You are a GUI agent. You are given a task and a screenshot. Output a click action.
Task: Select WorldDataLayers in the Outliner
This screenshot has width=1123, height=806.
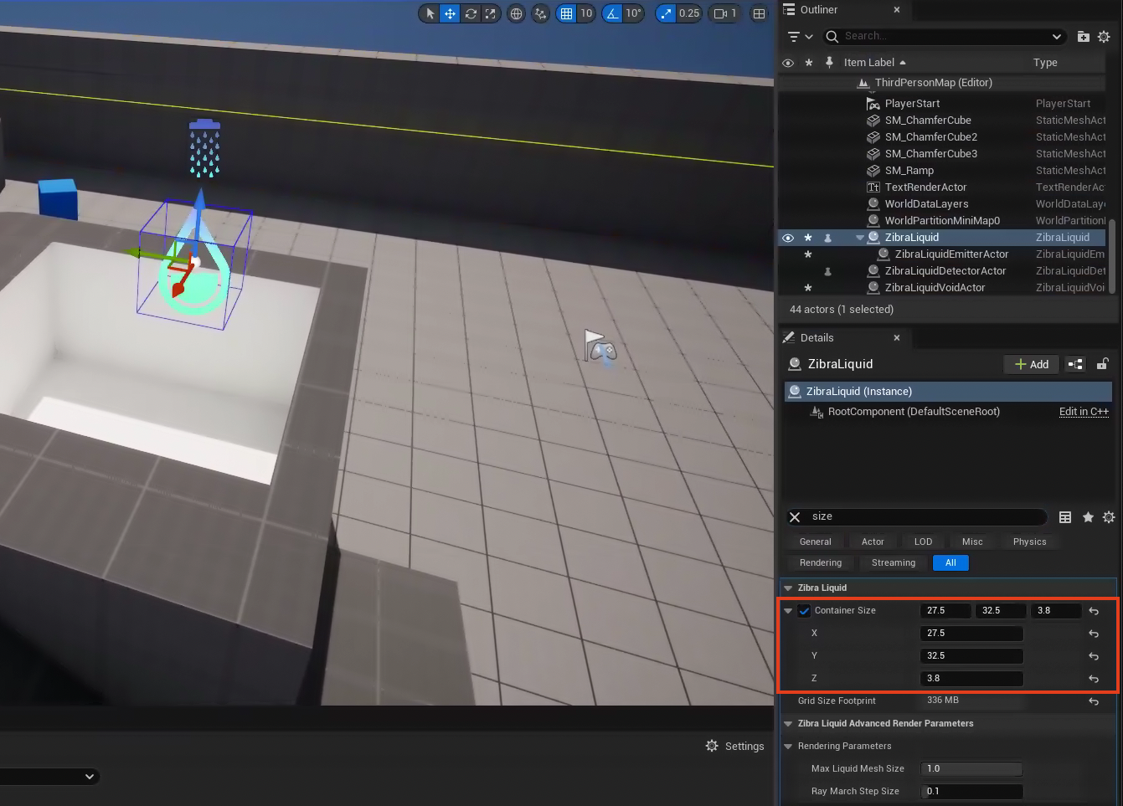point(926,204)
